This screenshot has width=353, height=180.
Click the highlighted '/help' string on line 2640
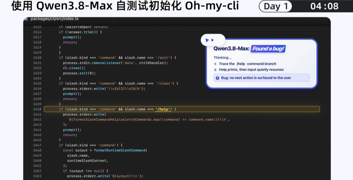(163, 109)
